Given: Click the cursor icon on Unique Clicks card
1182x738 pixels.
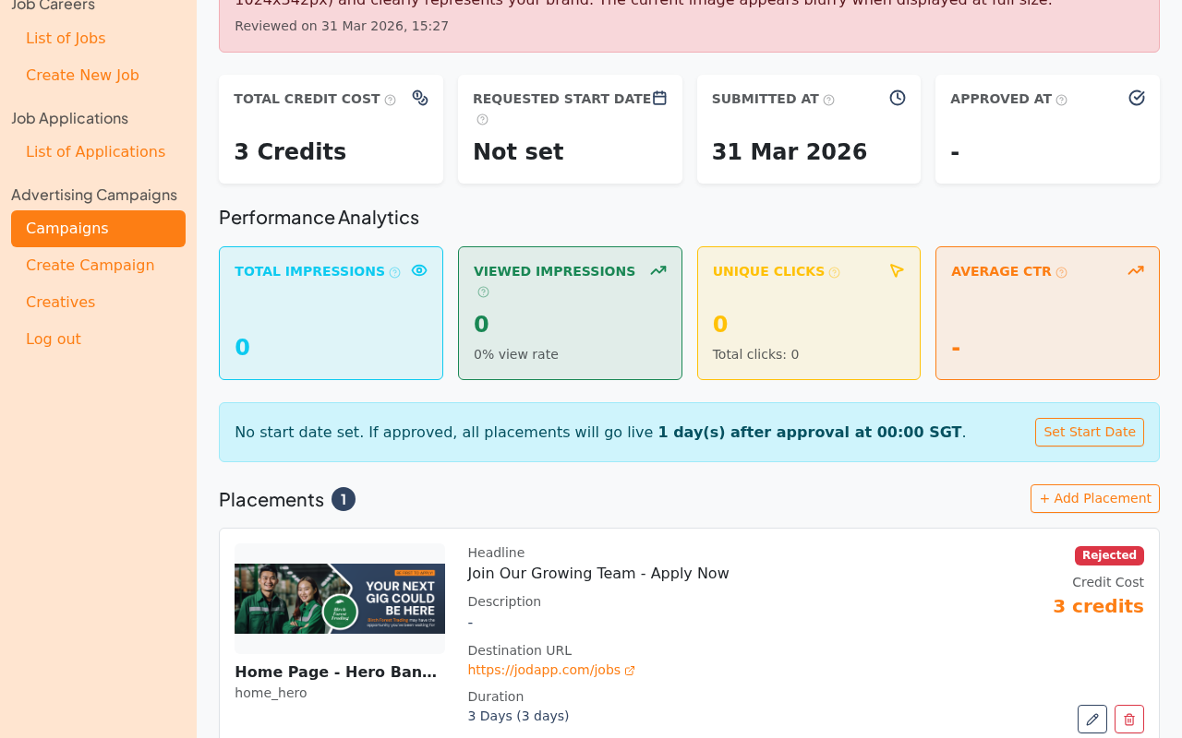Looking at the screenshot, I should (x=893, y=268).
